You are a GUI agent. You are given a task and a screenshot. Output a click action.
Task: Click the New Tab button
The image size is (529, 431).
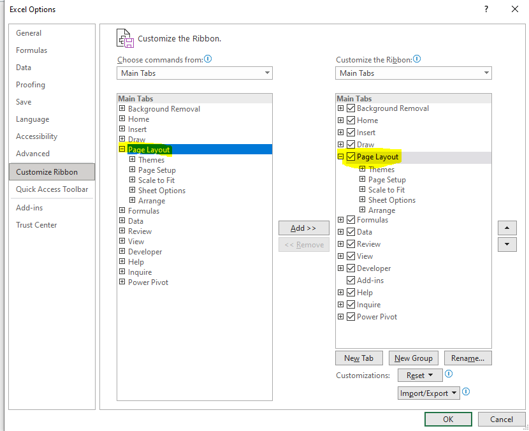[359, 358]
